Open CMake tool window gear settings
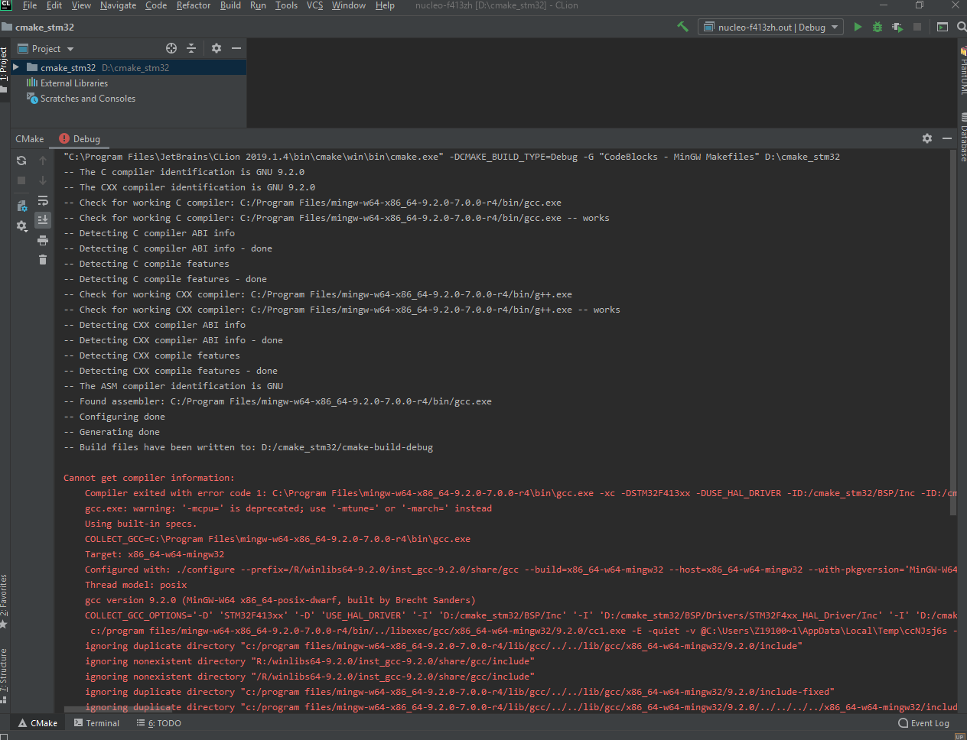Screen dimensions: 967x740 pyautogui.click(x=927, y=138)
